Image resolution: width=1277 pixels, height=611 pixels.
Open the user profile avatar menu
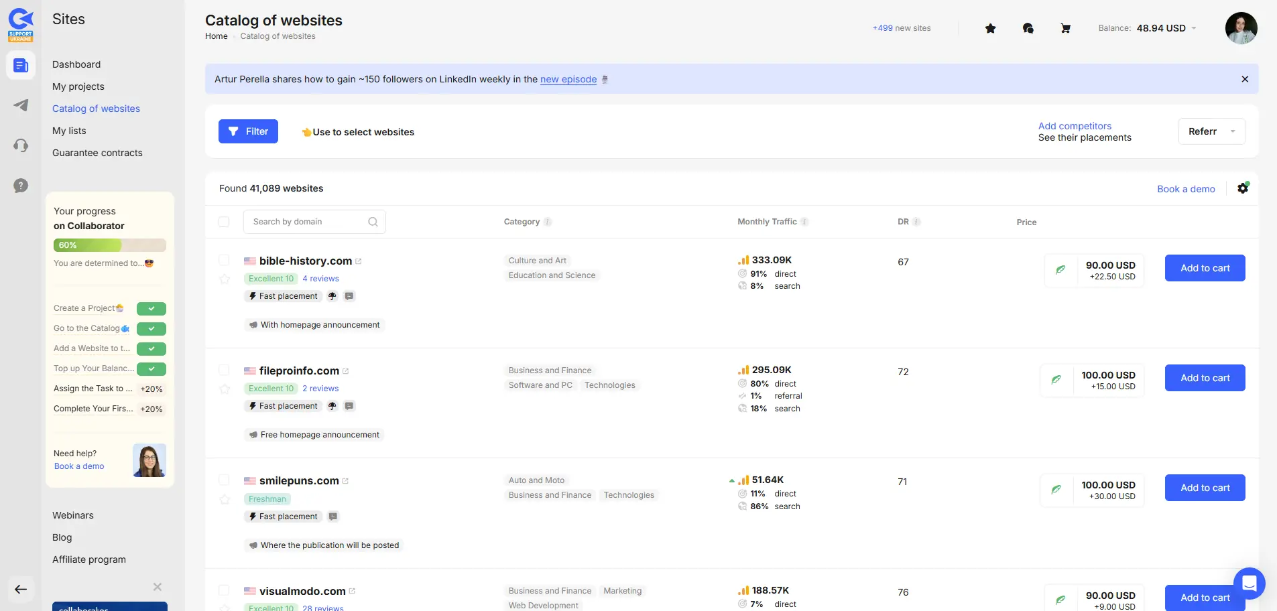click(1241, 28)
